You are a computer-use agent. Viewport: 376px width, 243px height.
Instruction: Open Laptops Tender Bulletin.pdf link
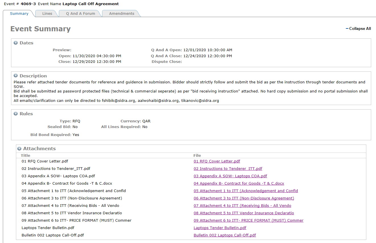click(x=220, y=228)
